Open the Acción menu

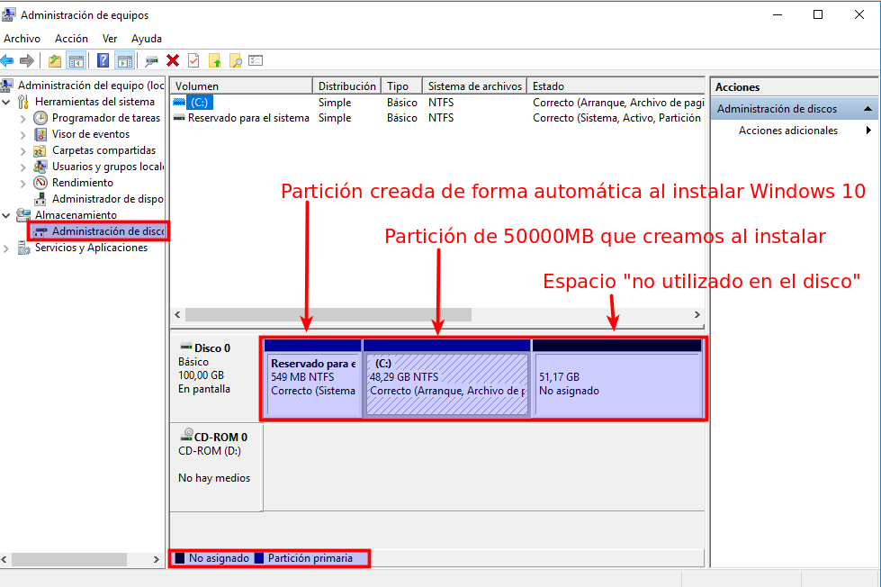[x=71, y=39]
